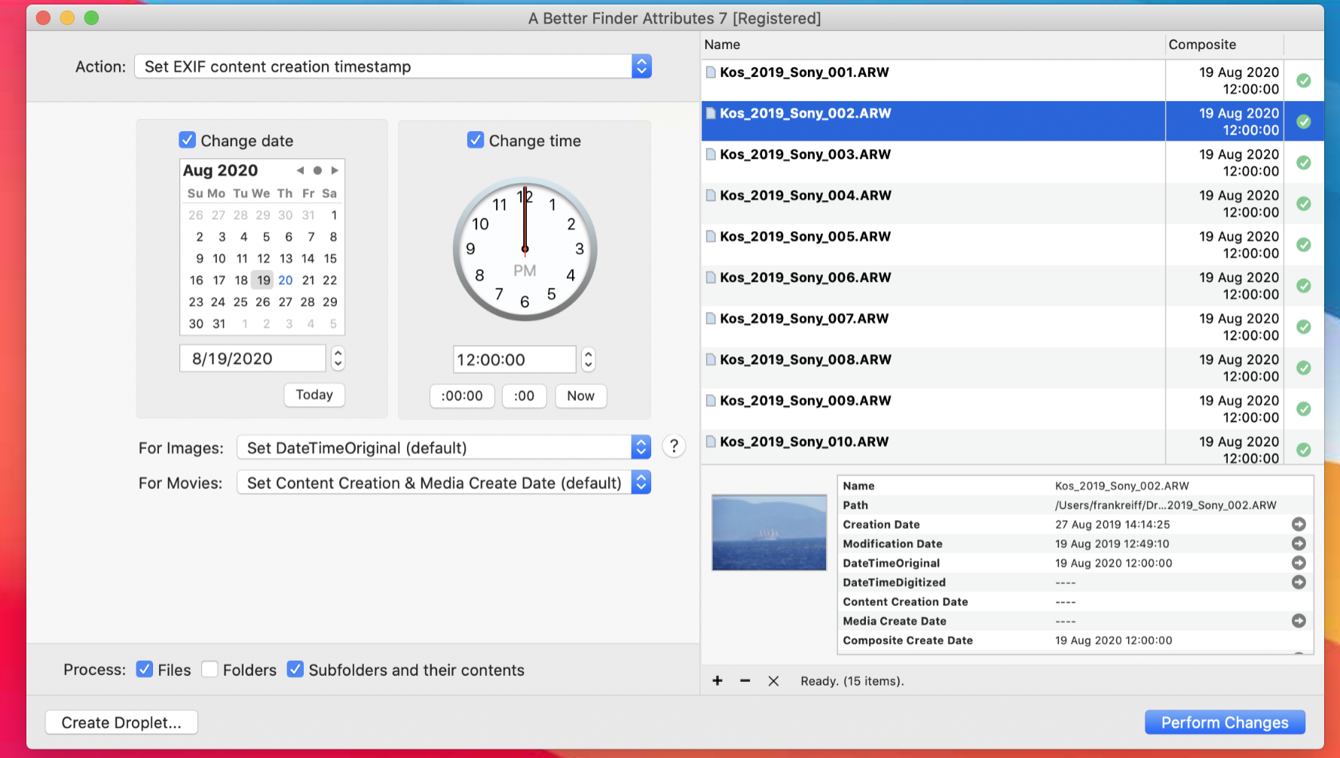Image resolution: width=1340 pixels, height=758 pixels.
Task: Click the X icon to clear list
Action: point(773,681)
